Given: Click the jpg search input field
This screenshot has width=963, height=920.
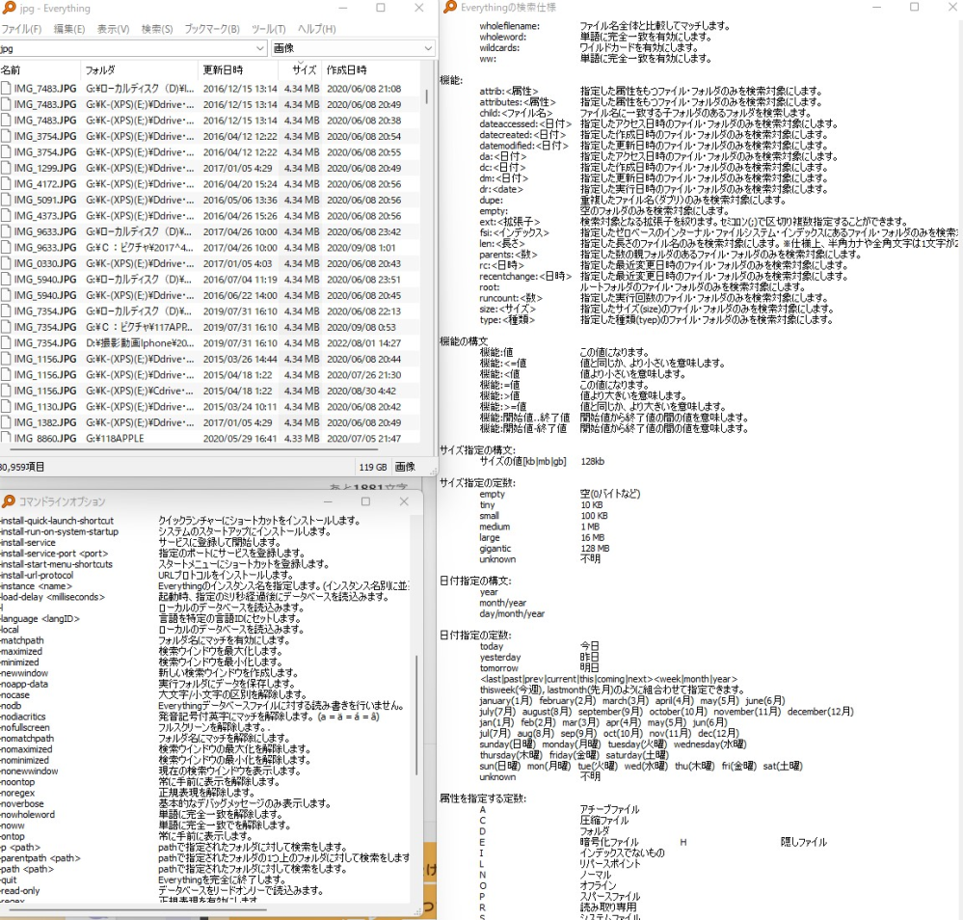Looking at the screenshot, I should pos(126,48).
